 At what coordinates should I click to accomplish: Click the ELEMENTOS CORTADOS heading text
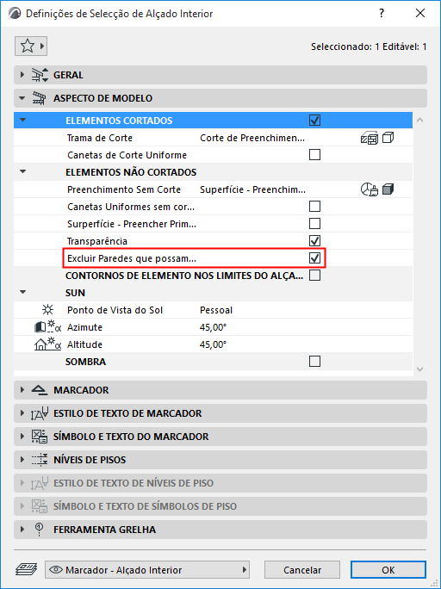point(119,121)
